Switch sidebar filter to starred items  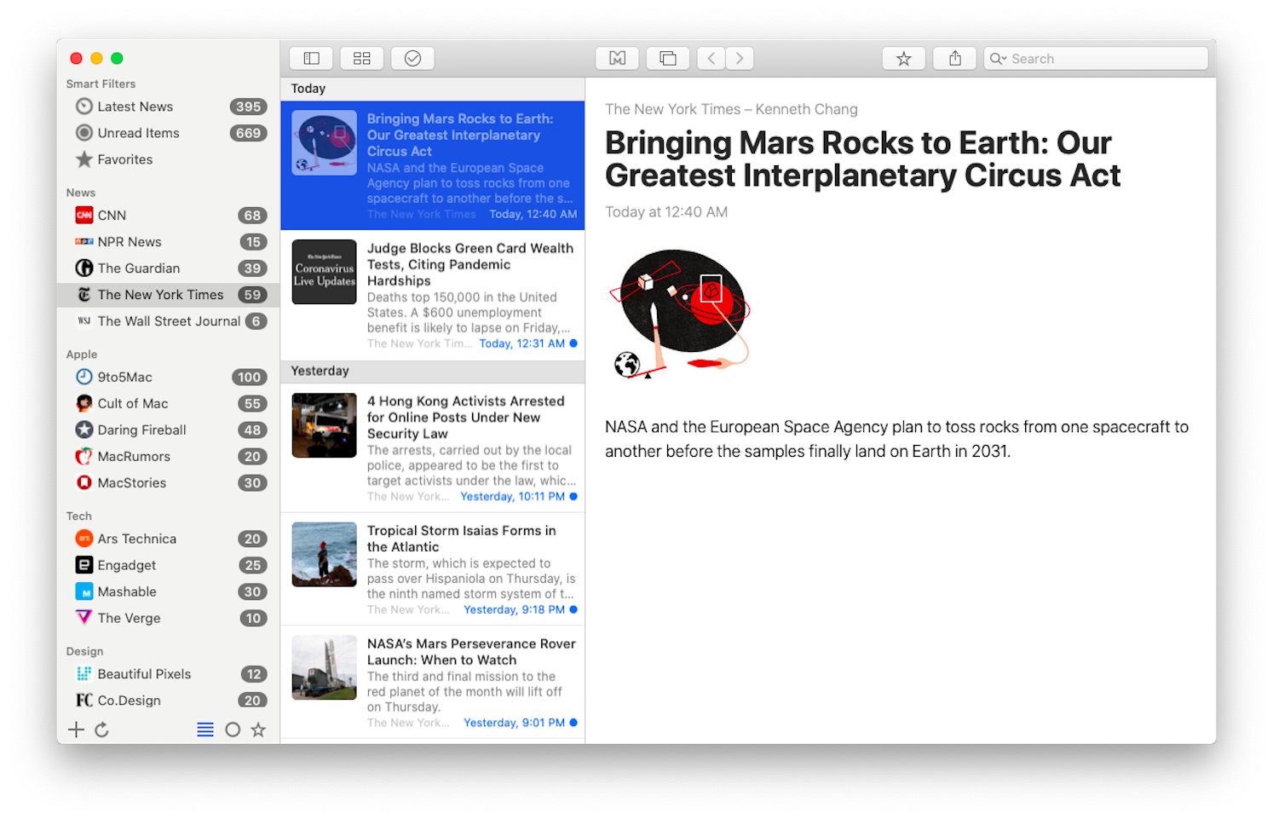[257, 730]
